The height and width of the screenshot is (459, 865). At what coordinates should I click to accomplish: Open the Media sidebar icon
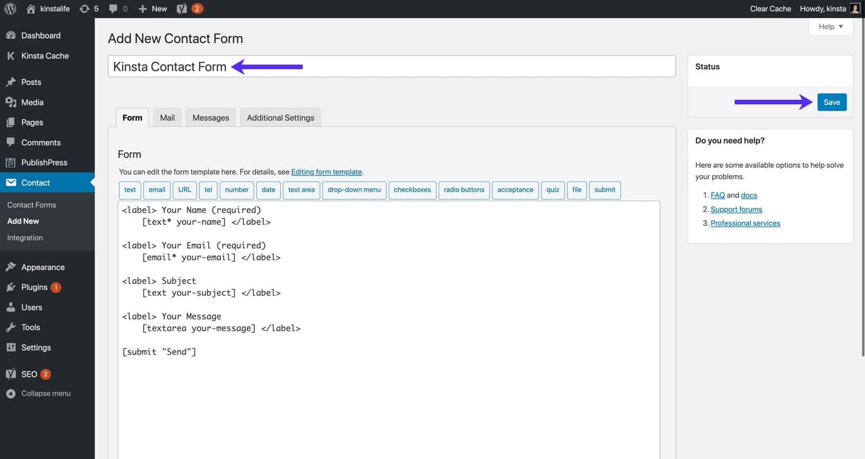click(12, 102)
